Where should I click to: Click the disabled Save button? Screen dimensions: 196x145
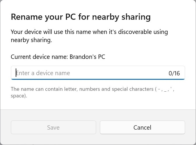tap(54, 127)
